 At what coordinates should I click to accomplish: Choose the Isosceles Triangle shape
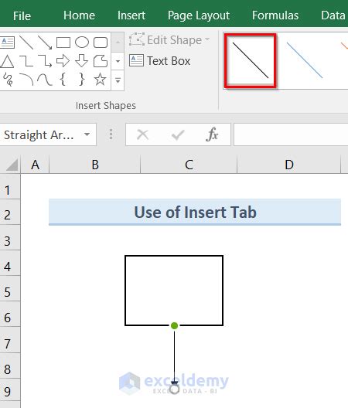click(7, 61)
